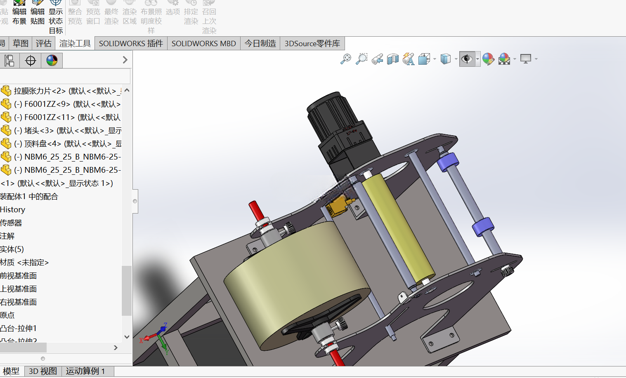626x378 pixels.
Task: Open the FeatureManager design tree tab
Action: 9,61
